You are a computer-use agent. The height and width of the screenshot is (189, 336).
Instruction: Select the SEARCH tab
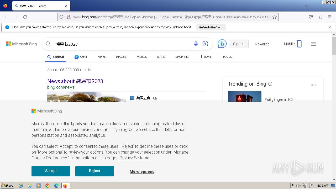click(56, 57)
